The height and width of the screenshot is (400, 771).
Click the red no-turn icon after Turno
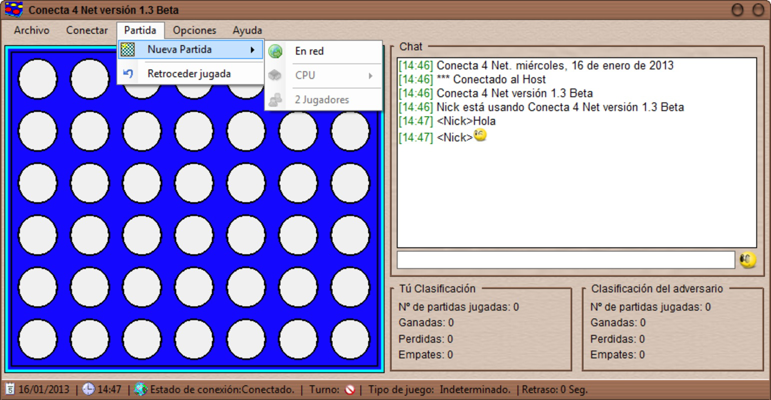click(350, 389)
